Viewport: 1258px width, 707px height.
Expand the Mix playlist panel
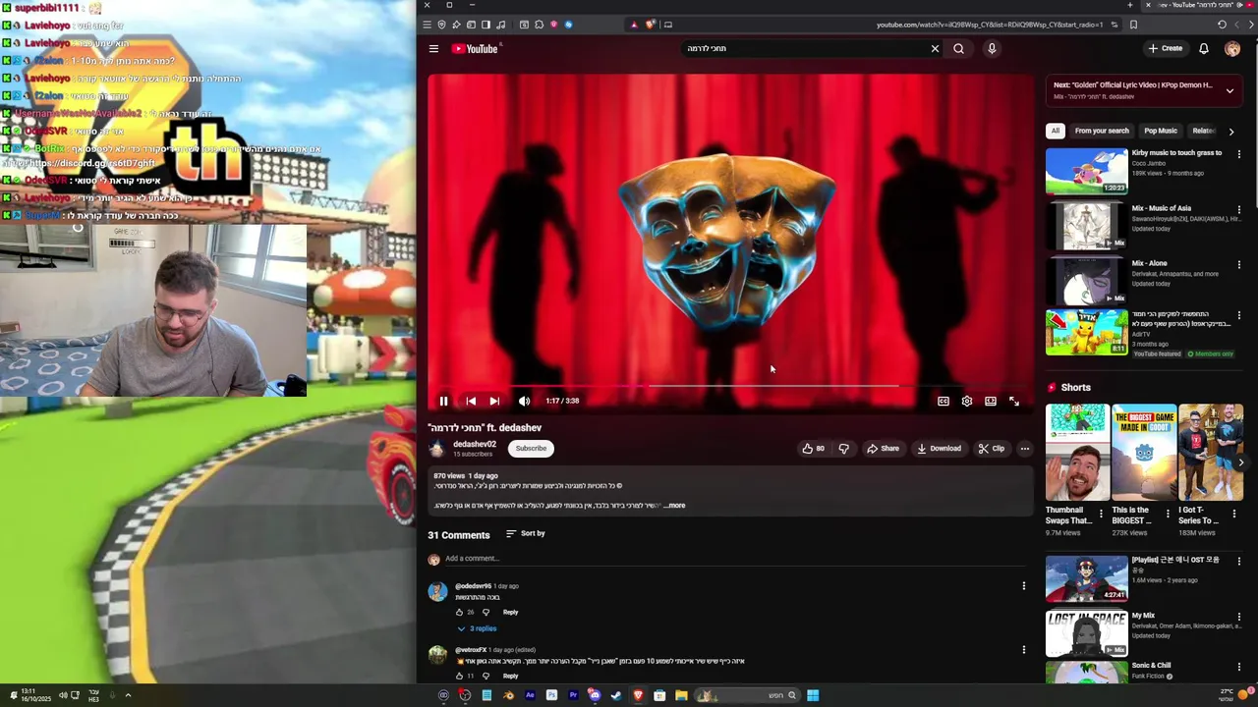1229,90
